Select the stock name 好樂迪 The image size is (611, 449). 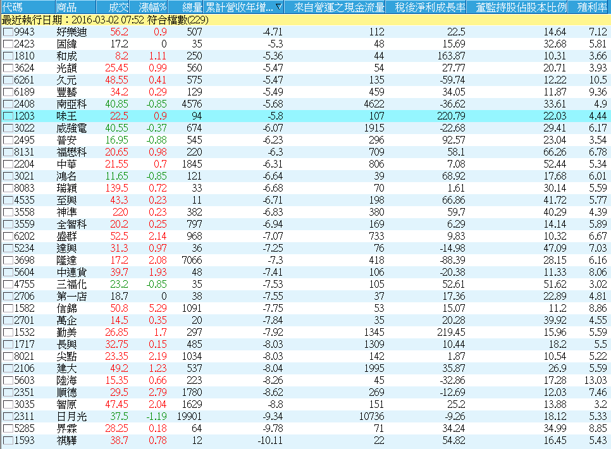(x=71, y=32)
